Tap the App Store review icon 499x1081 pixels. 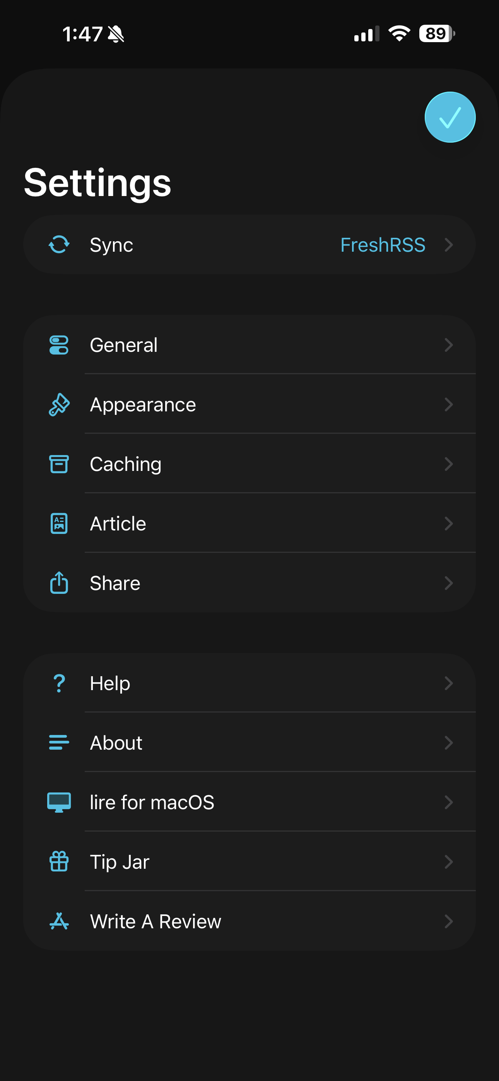59,921
